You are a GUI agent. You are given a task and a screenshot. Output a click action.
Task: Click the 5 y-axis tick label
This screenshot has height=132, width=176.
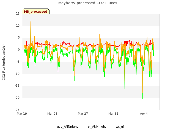click(19, 38)
